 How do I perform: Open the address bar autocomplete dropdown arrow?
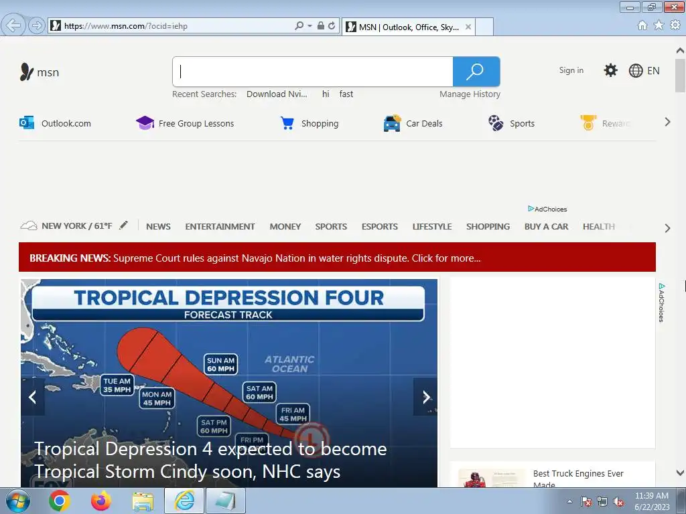310,26
